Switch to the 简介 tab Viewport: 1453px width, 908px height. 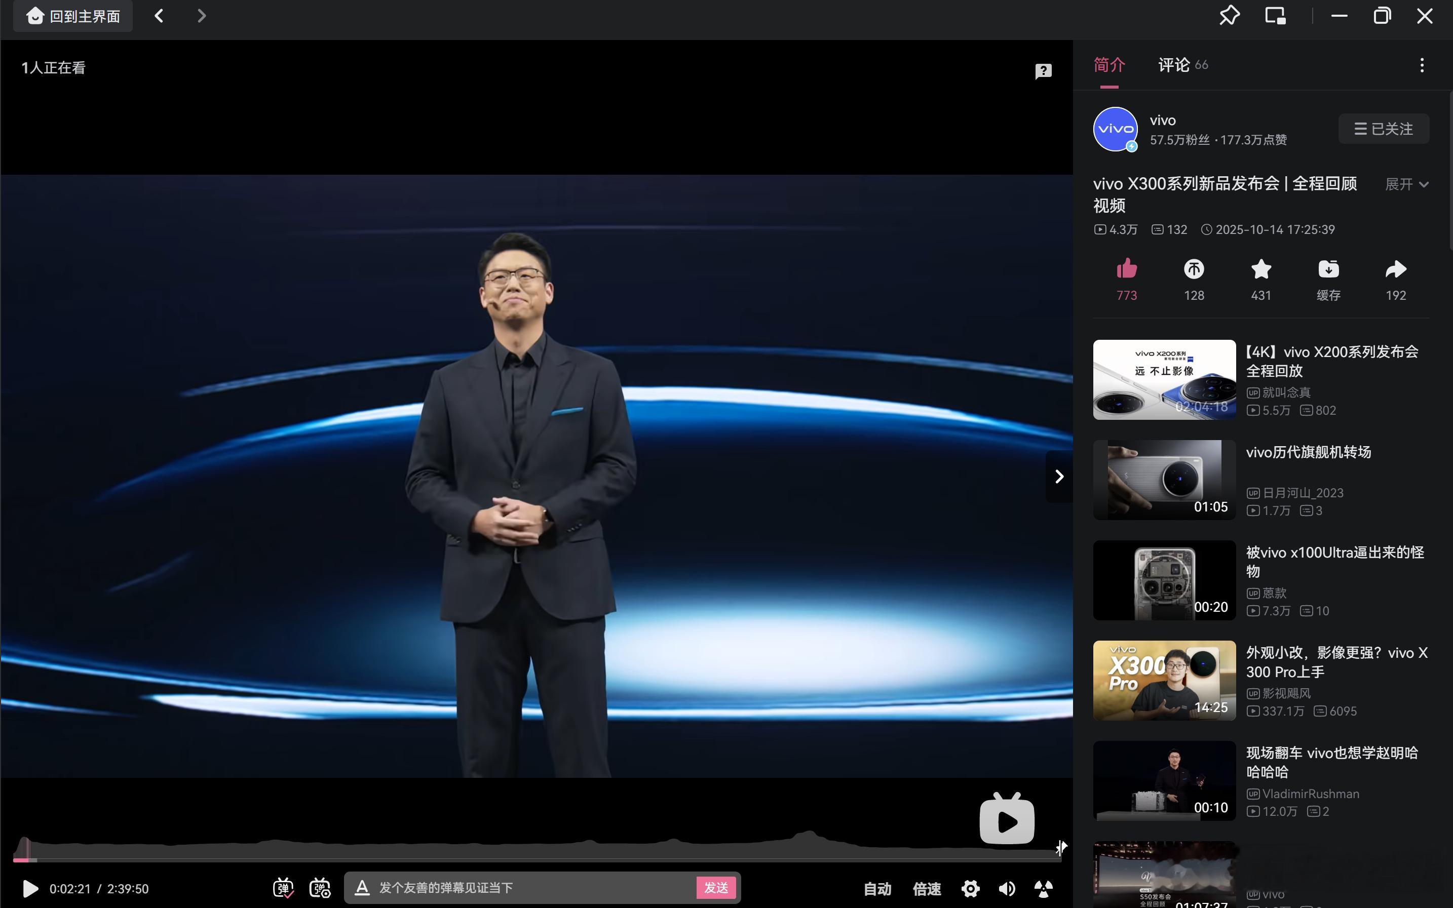(x=1109, y=65)
